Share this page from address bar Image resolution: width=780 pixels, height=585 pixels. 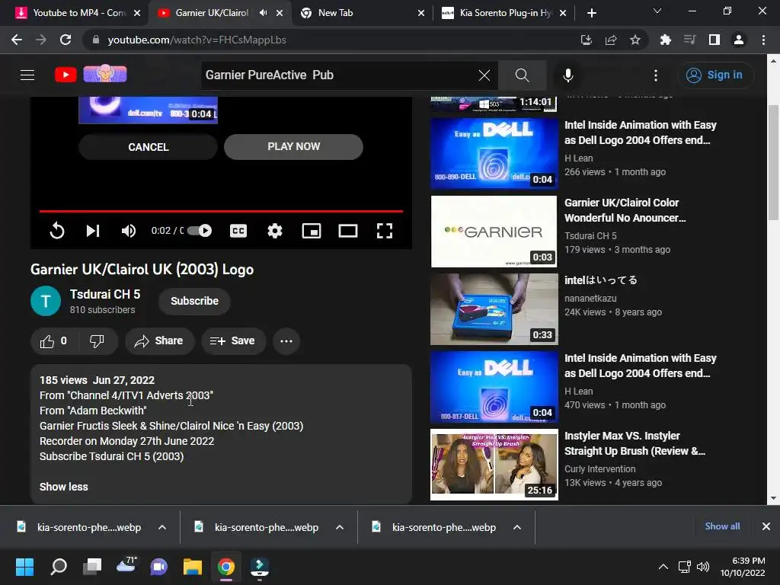pyautogui.click(x=611, y=40)
